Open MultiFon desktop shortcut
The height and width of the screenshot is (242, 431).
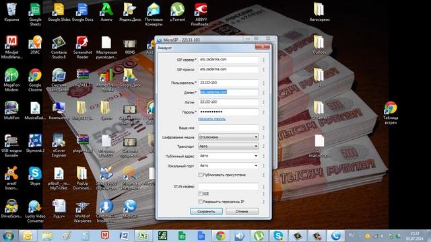(x=11, y=110)
